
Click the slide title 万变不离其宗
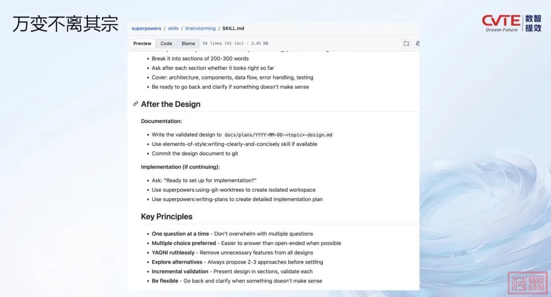[65, 24]
